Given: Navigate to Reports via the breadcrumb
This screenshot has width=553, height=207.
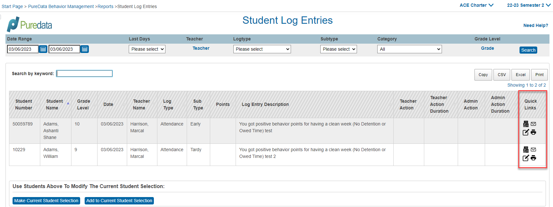Looking at the screenshot, I should coord(106,6).
